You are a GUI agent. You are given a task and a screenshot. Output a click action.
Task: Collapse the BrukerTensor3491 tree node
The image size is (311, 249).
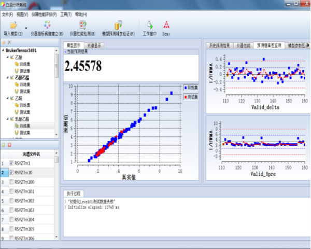pyautogui.click(x=3, y=51)
